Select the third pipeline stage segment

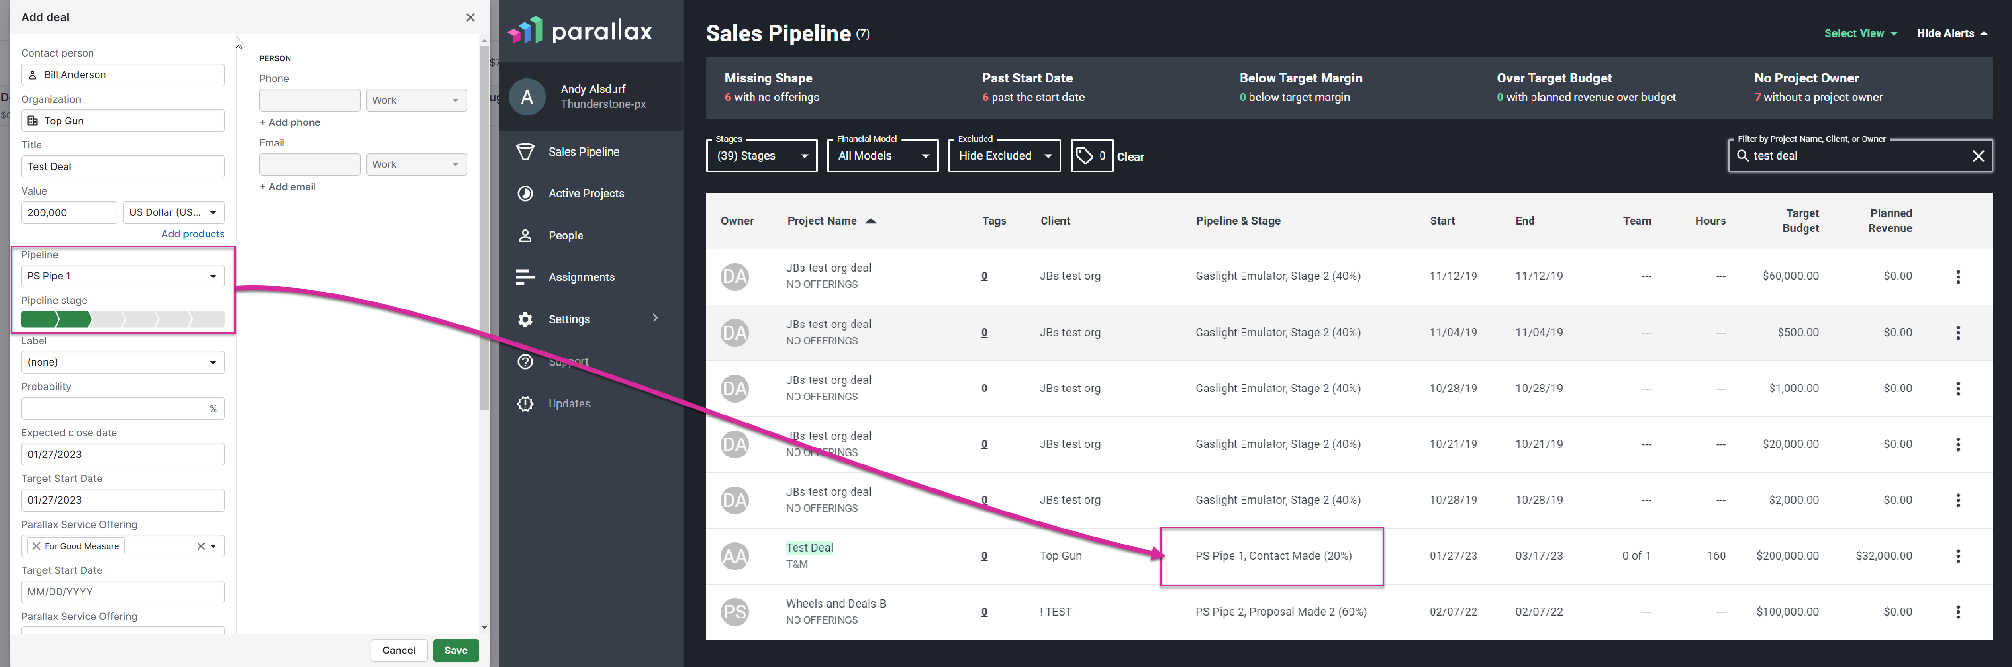coord(107,319)
